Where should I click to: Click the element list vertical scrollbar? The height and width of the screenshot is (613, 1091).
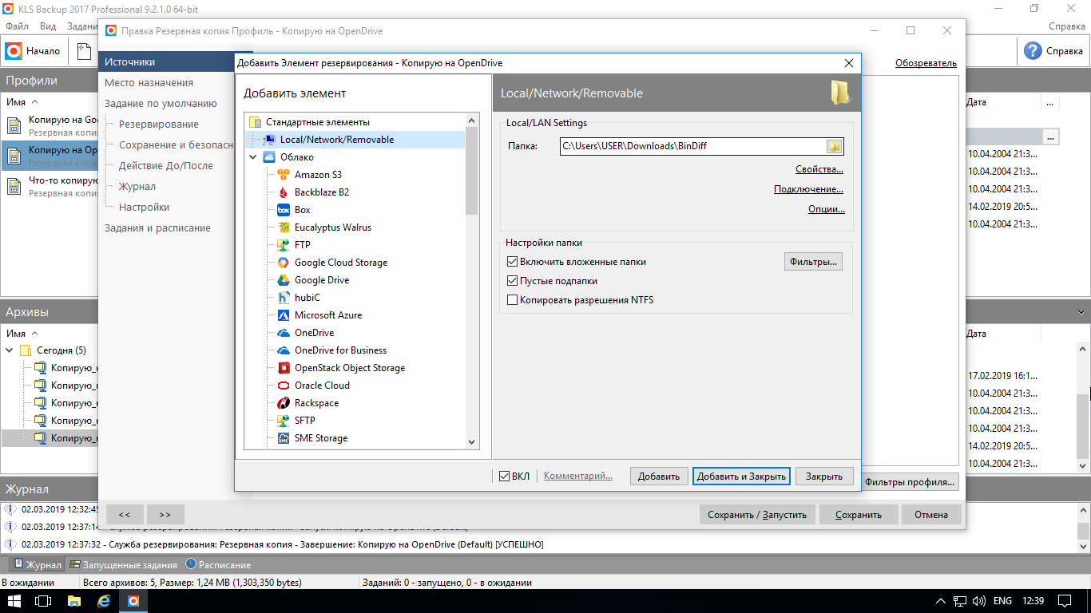pyautogui.click(x=471, y=281)
